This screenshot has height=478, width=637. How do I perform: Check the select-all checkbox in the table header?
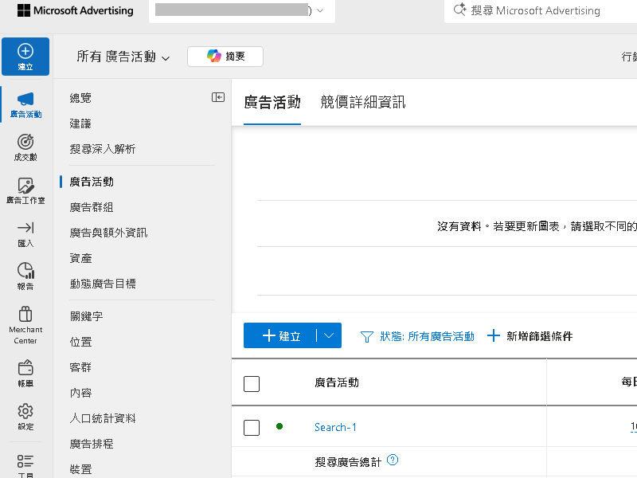[x=251, y=383]
